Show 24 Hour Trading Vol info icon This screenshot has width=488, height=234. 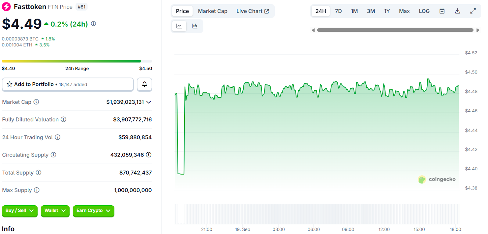tap(58, 137)
